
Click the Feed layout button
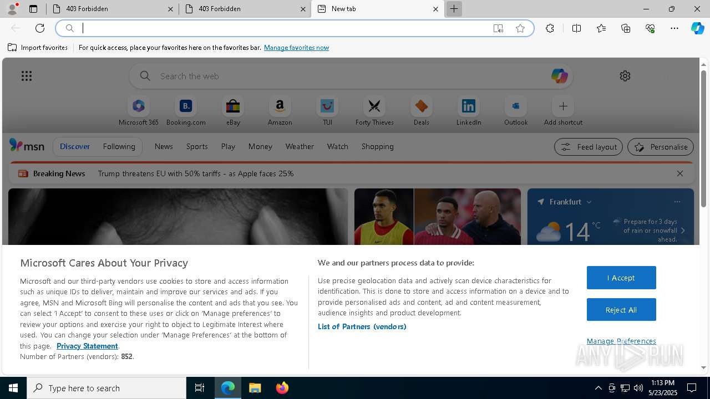(588, 147)
